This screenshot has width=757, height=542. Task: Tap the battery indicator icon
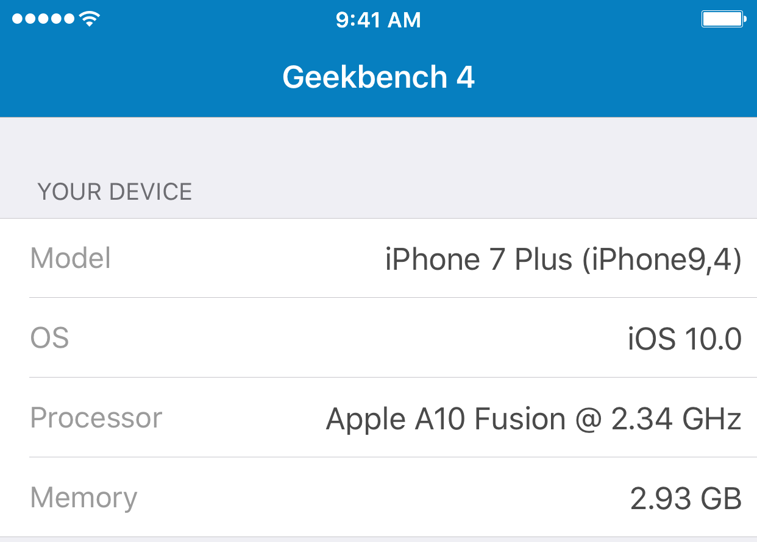point(723,19)
